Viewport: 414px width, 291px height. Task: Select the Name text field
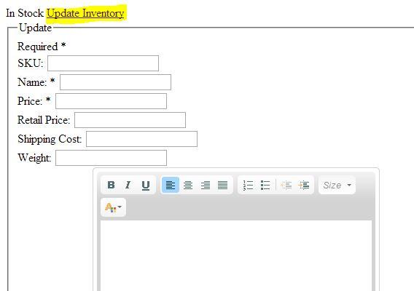[115, 82]
